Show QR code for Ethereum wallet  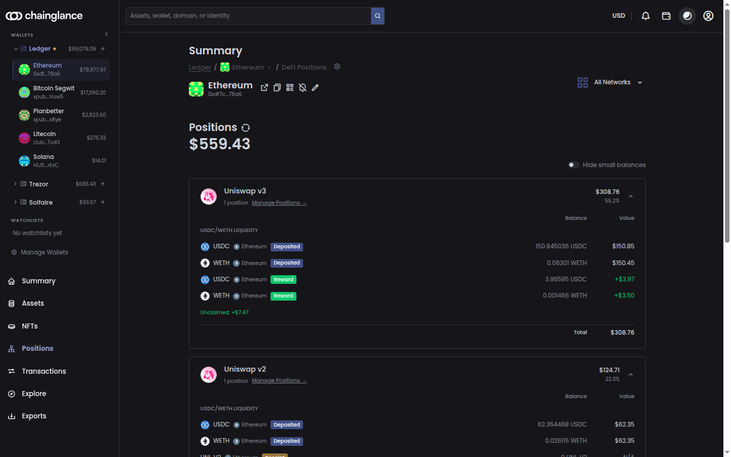(290, 87)
